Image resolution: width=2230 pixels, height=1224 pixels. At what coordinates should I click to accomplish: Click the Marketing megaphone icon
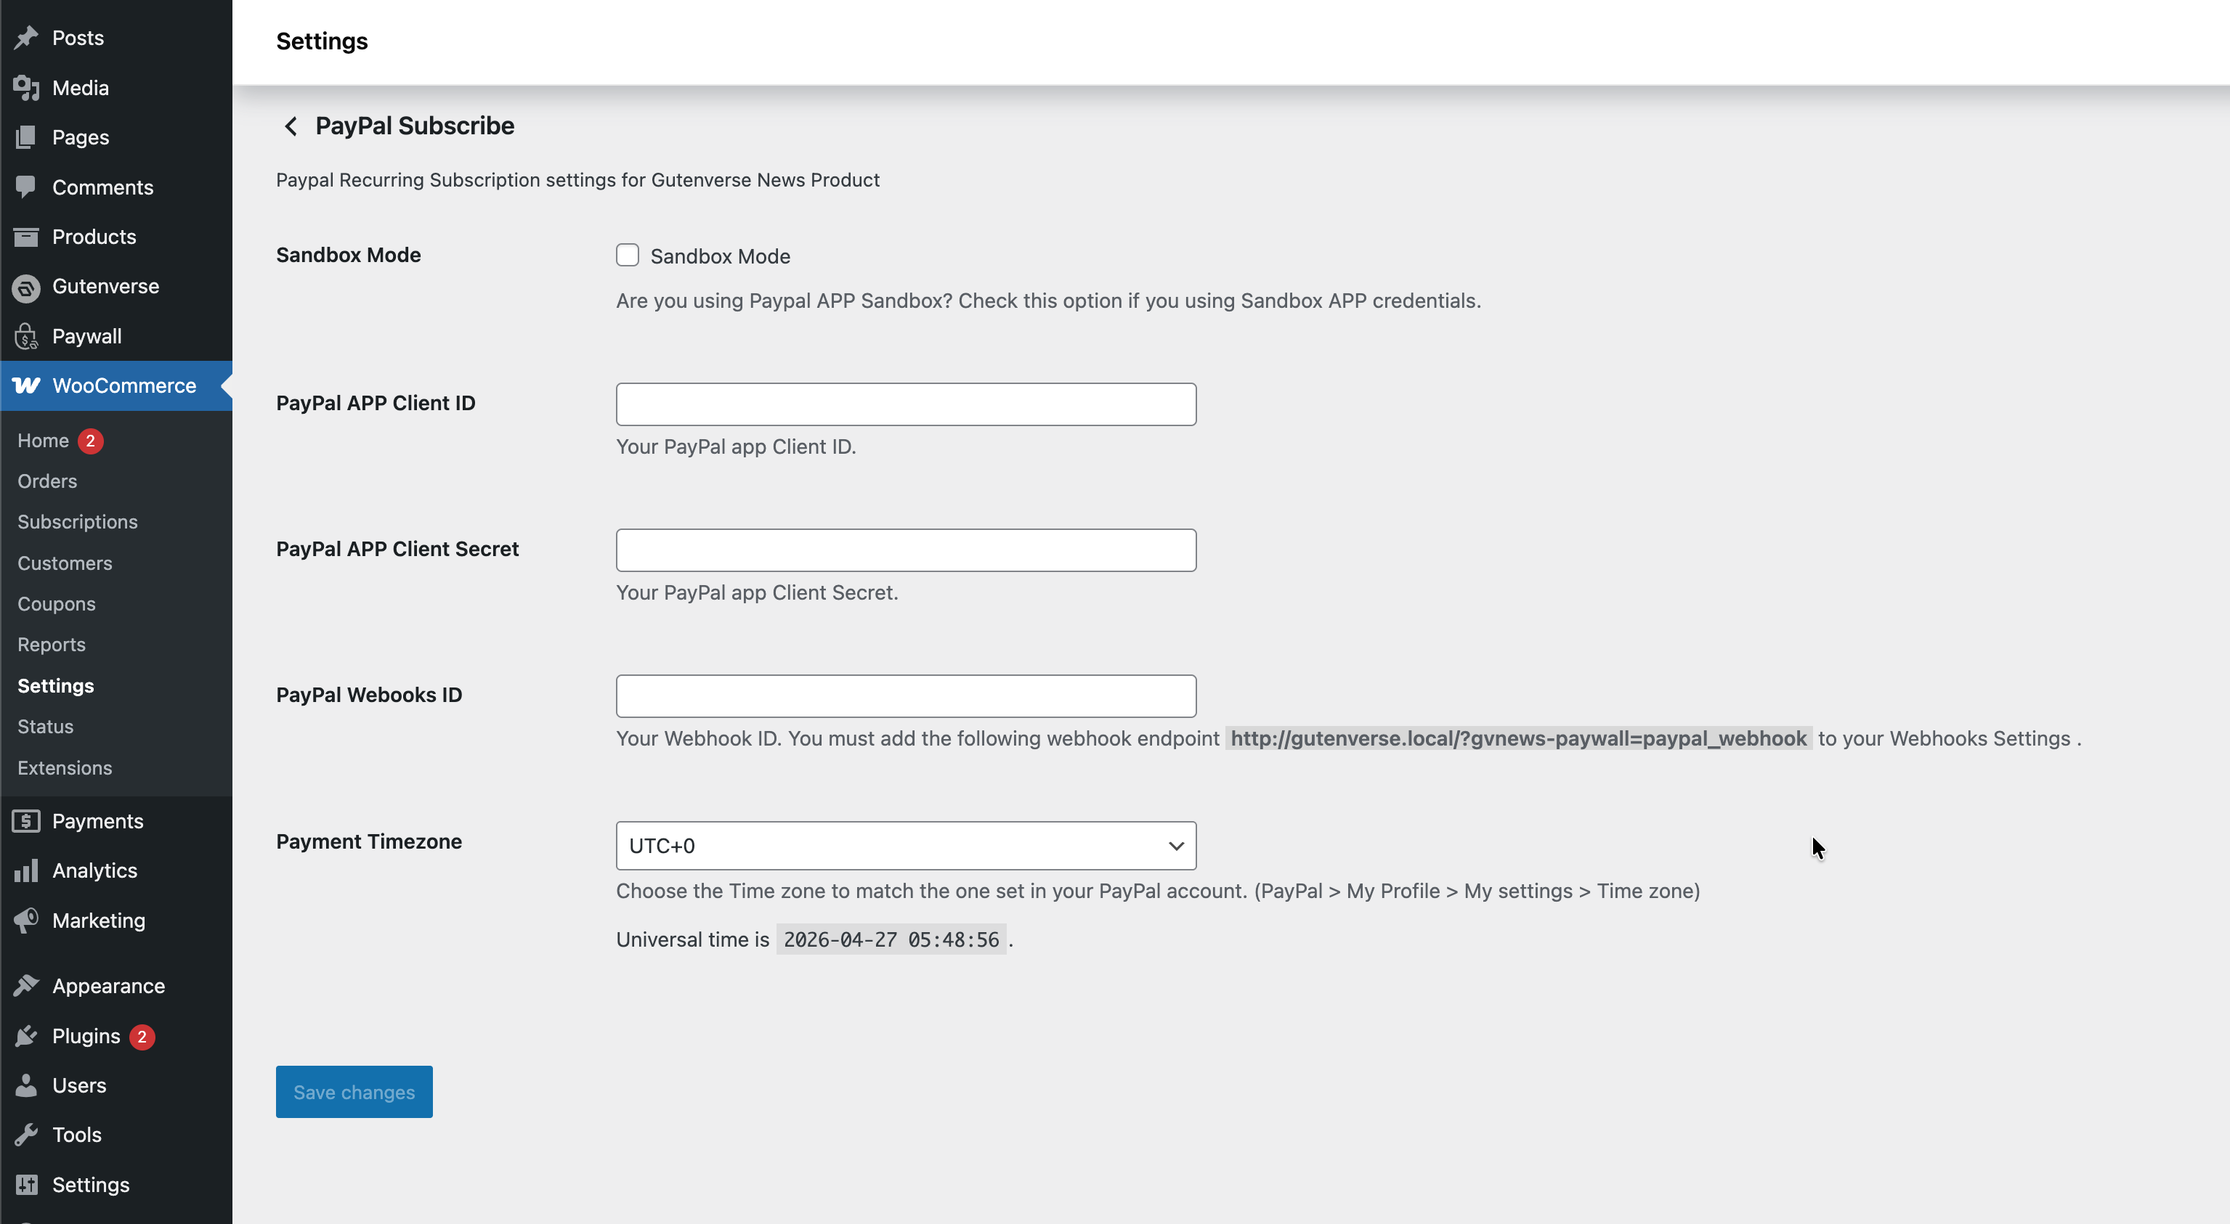pos(26,921)
